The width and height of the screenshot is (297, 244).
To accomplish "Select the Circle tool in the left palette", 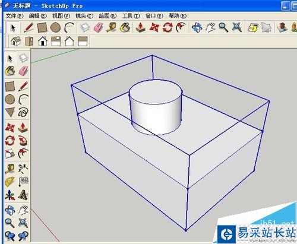I will 10,99.
